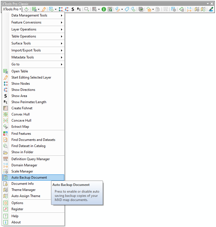Choose Extract Map menu entry
This screenshot has height=227, width=216.
pos(33,127)
